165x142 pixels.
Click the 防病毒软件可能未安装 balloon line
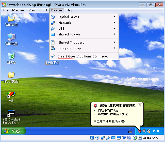pos(113,114)
